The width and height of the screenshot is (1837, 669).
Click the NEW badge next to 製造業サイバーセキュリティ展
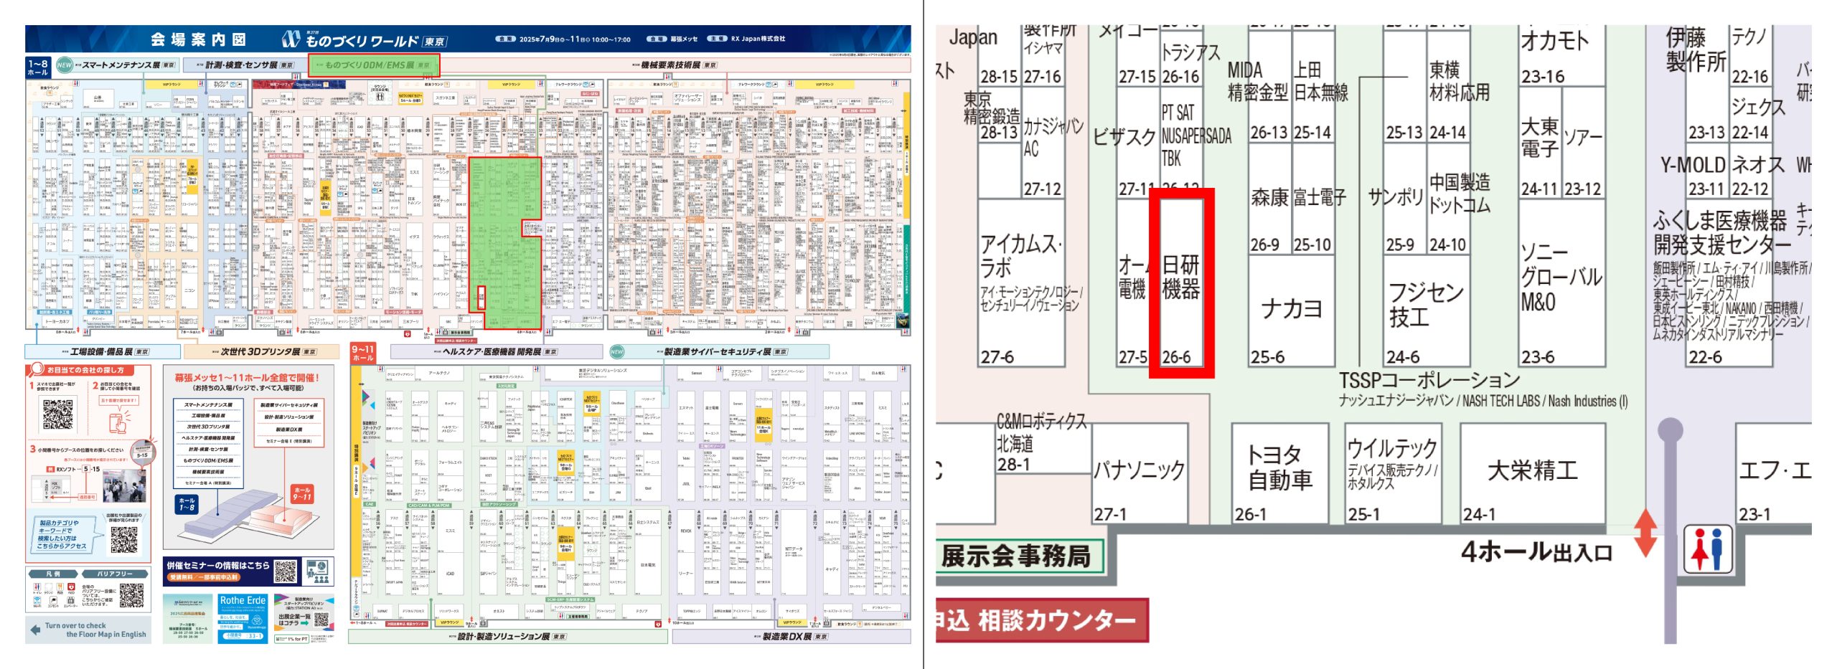coord(616,351)
